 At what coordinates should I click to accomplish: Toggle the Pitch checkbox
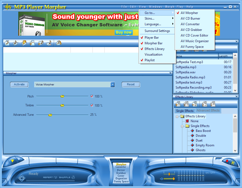tap(92, 96)
